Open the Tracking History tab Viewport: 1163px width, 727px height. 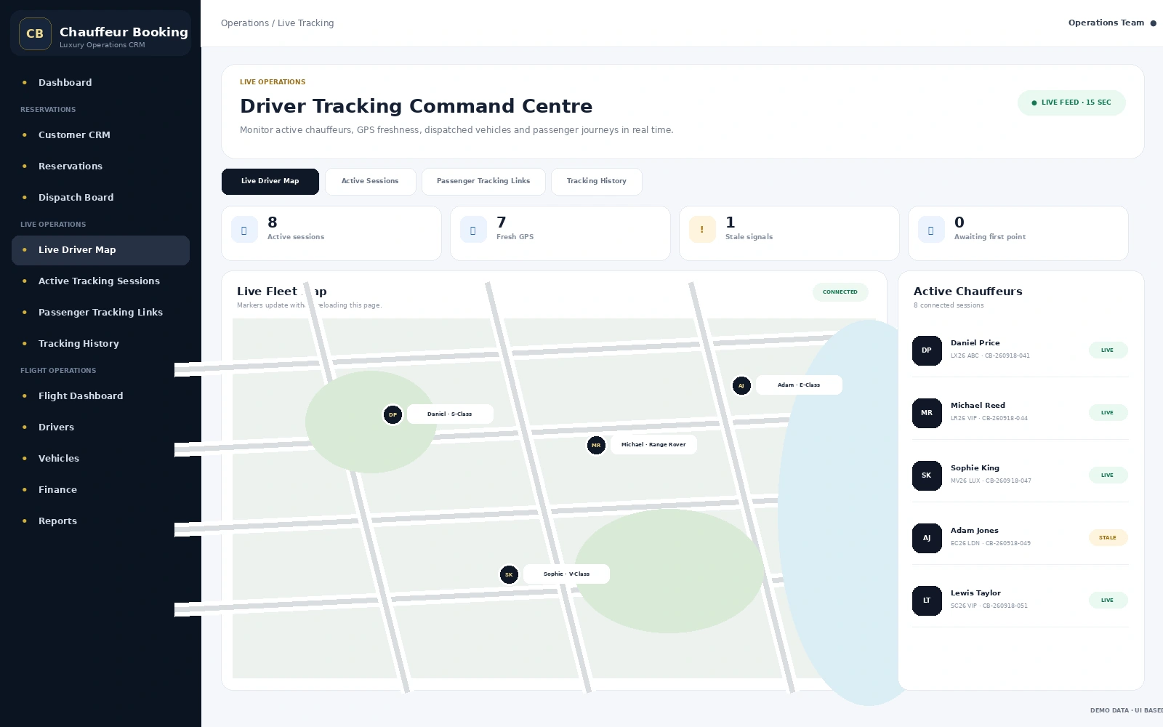point(597,182)
